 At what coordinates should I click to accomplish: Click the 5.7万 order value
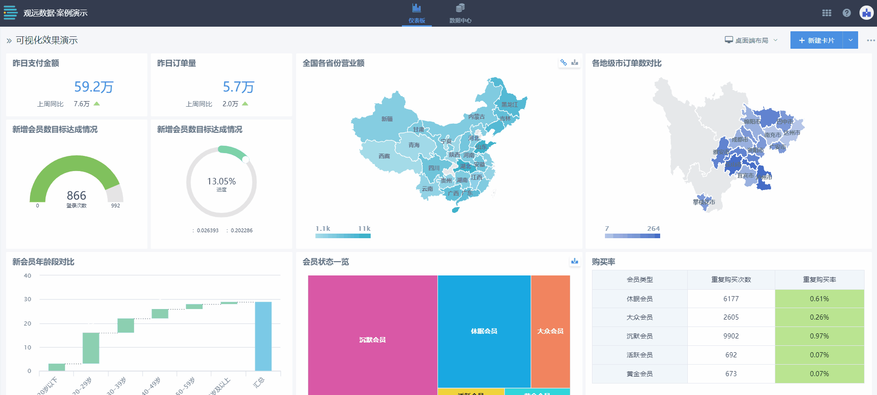coord(238,87)
